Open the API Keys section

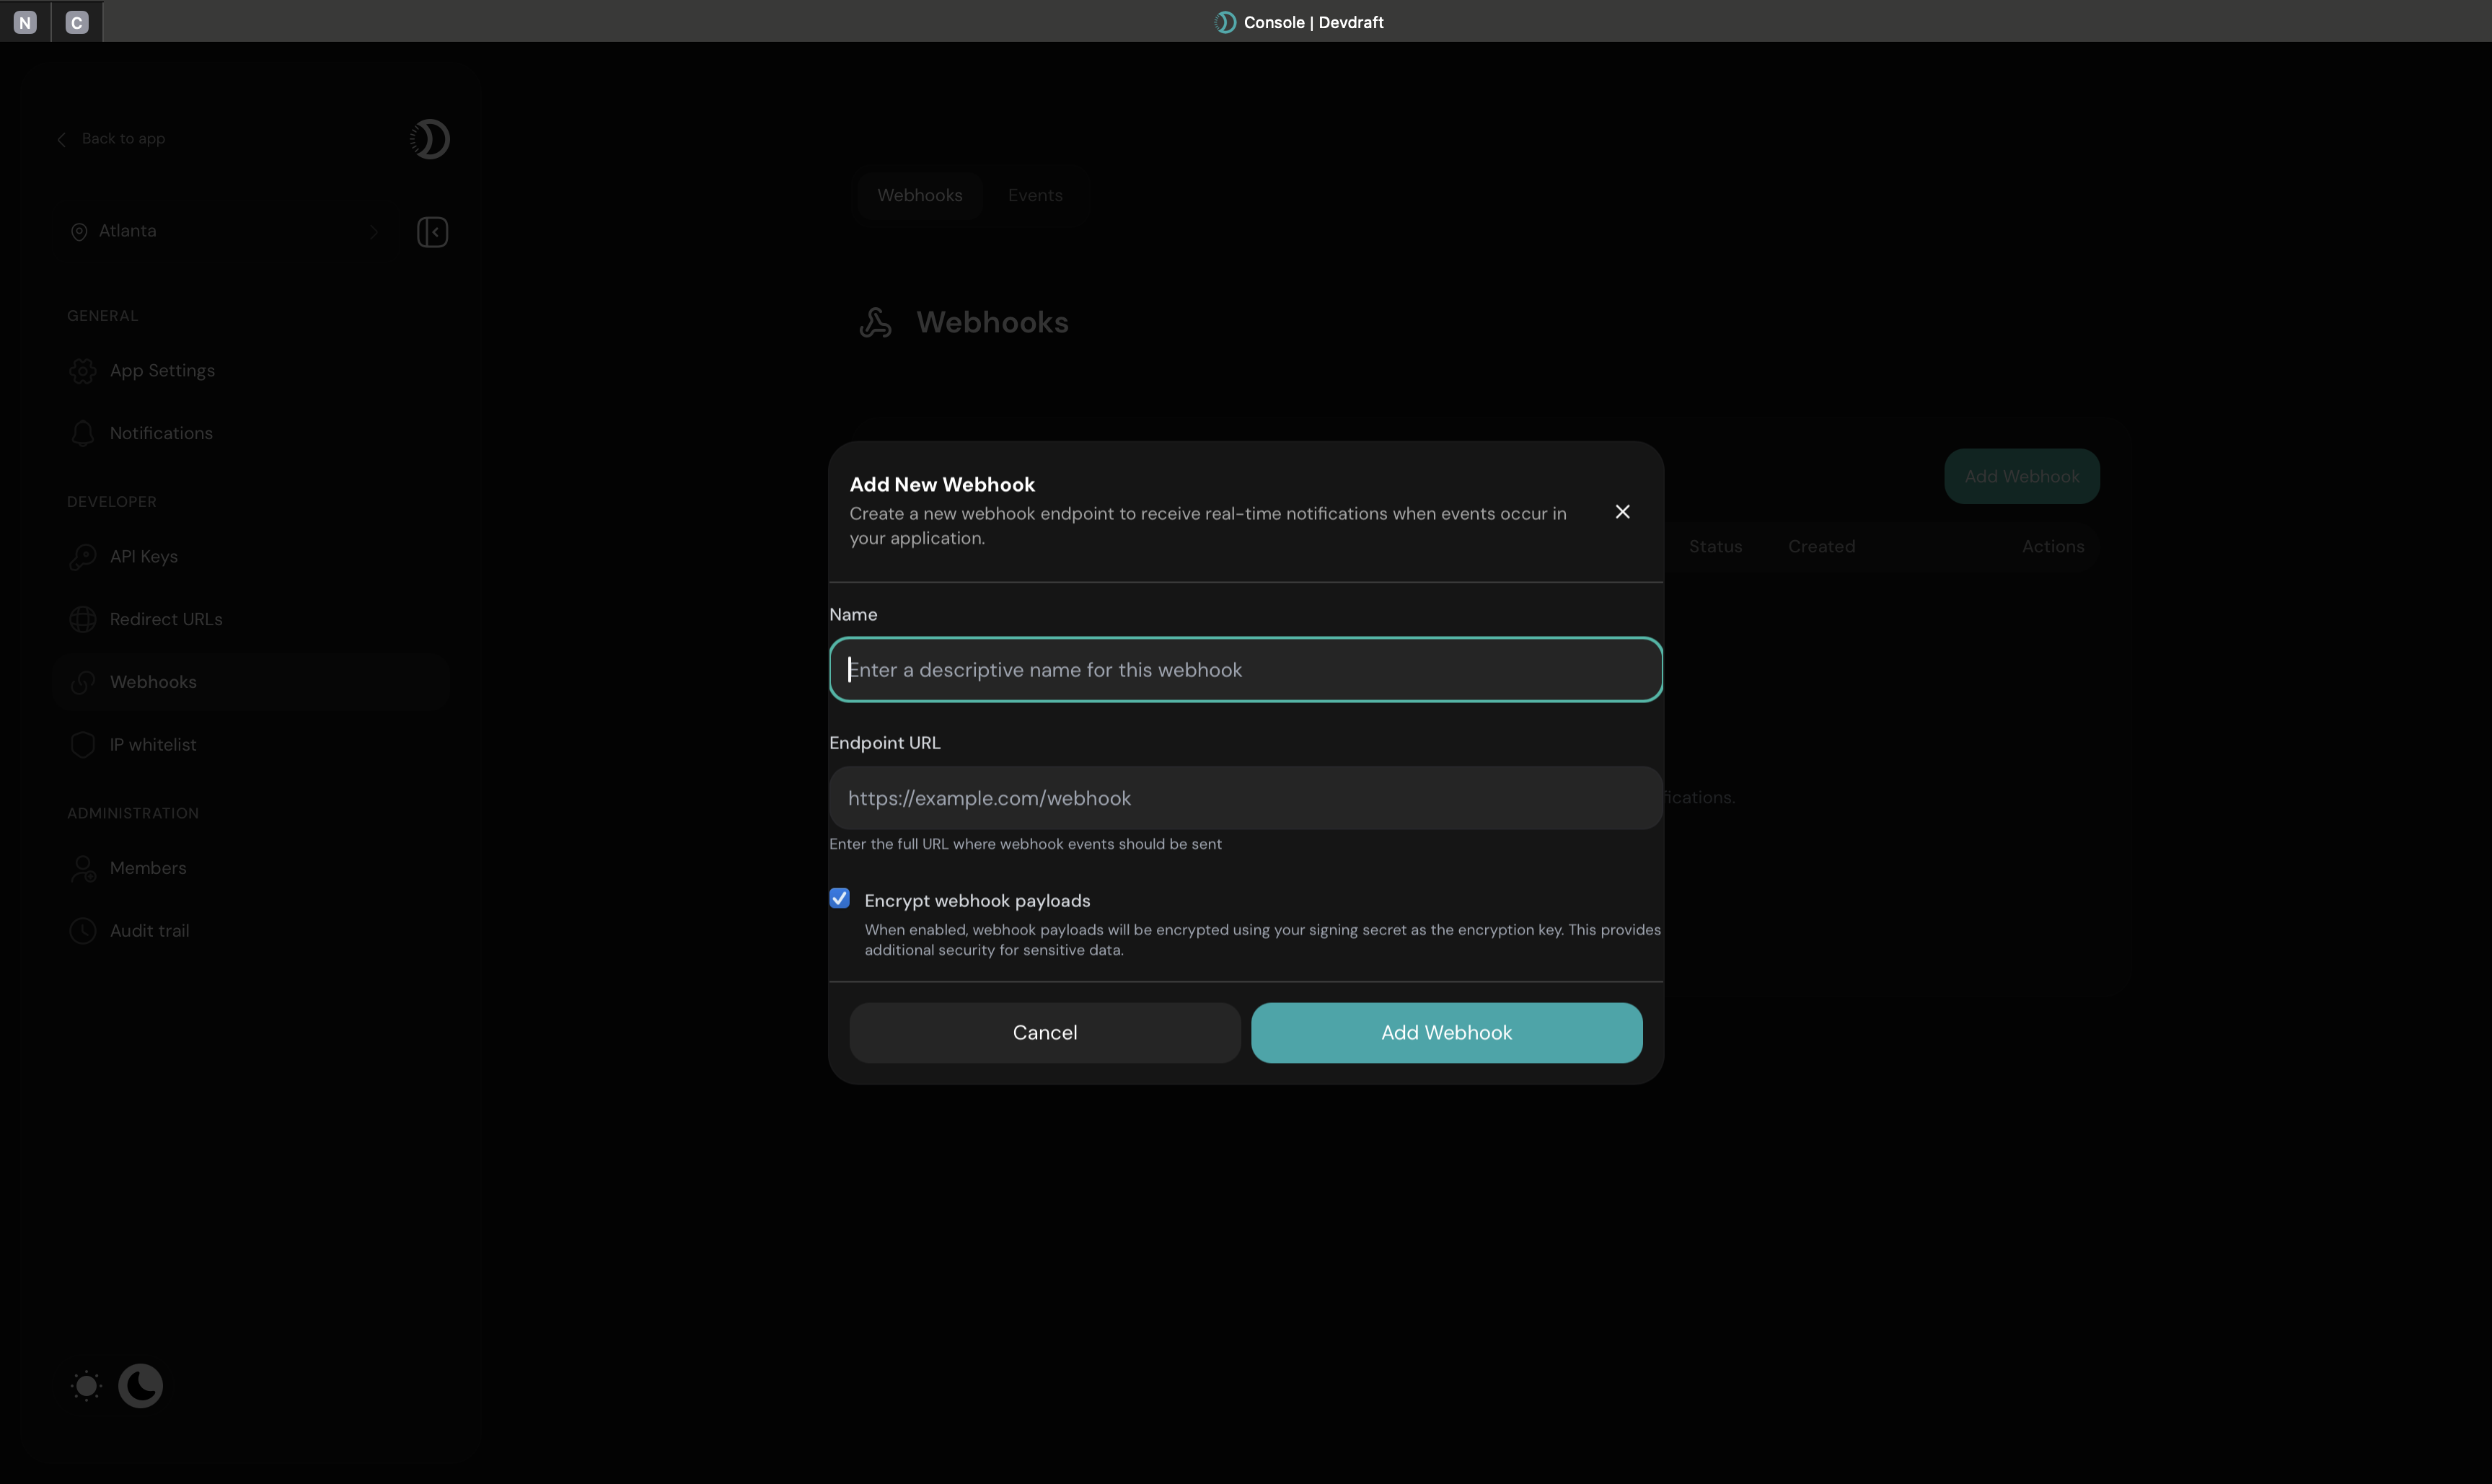tap(143, 556)
